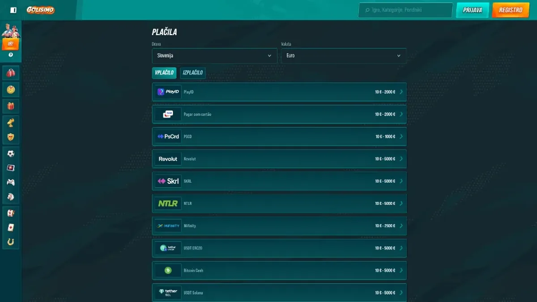The width and height of the screenshot is (537, 302).
Task: Expand the USDT ERC20 row chevron arrow
Action: pyautogui.click(x=401, y=248)
